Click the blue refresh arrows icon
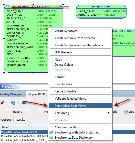135x143 pixels. coord(13,103)
